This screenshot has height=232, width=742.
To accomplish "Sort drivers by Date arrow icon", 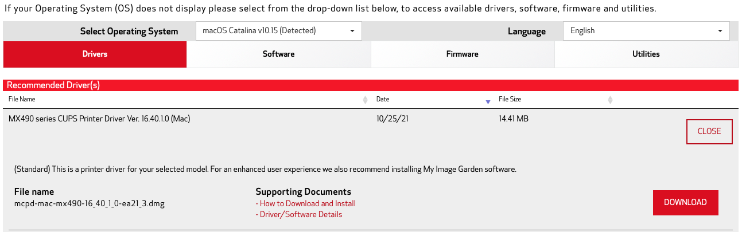I will click(488, 101).
